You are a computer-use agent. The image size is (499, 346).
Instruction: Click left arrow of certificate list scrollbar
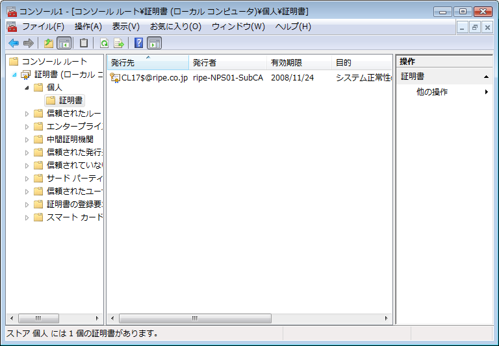(x=112, y=318)
